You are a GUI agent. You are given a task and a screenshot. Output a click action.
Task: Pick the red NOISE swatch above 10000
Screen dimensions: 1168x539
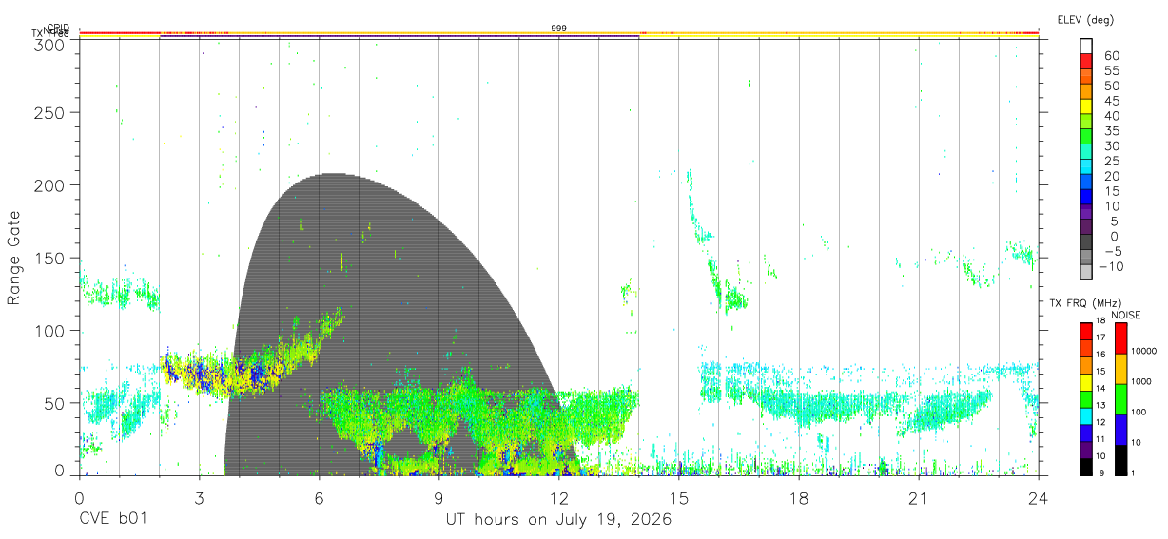[x=1120, y=337]
